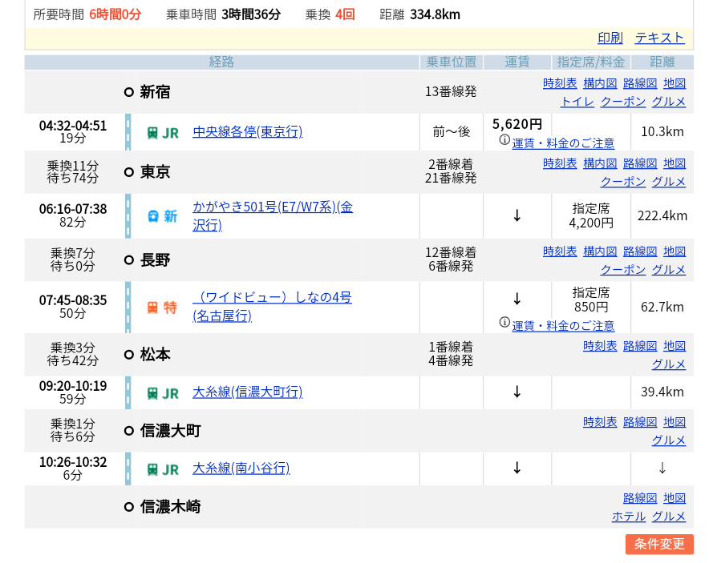709x563 pixels.
Task: Click the 条件変更 button
Action: (x=659, y=544)
